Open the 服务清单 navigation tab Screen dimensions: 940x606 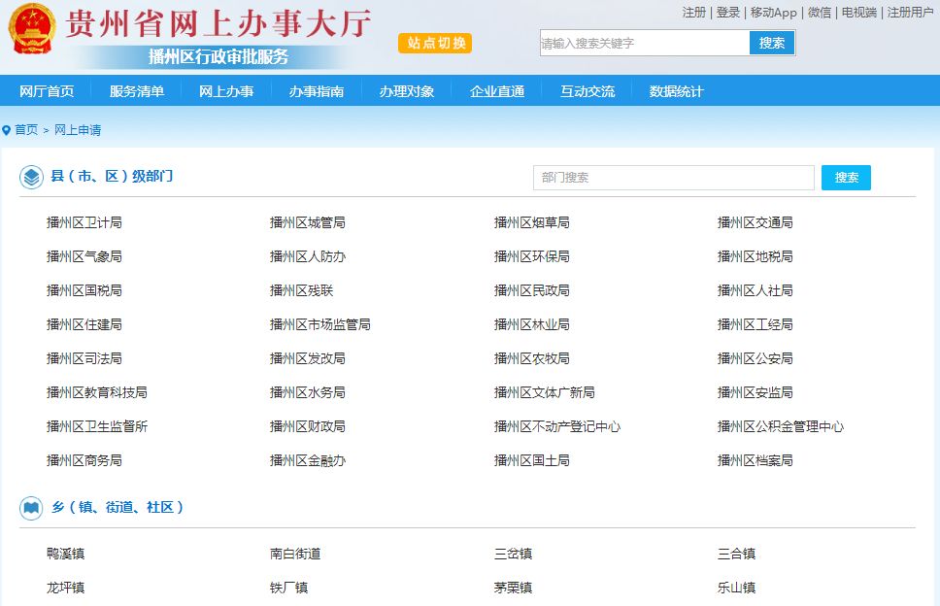[x=137, y=91]
